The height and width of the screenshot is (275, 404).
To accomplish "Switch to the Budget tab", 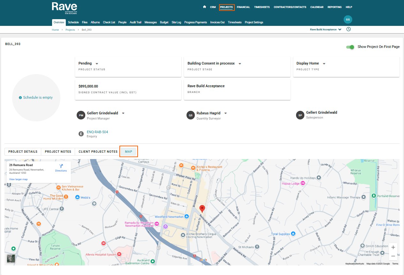I will click(164, 22).
